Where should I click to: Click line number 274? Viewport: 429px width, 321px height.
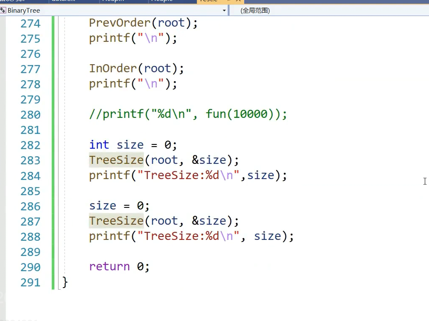(30, 24)
